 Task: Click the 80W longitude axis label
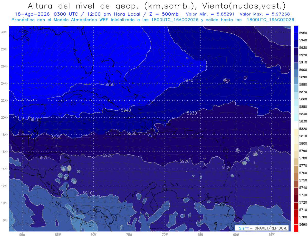coord(93,235)
